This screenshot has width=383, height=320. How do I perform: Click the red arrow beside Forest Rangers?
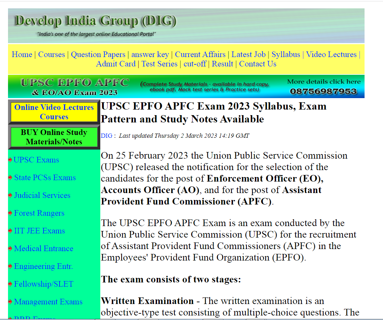[x=10, y=213]
